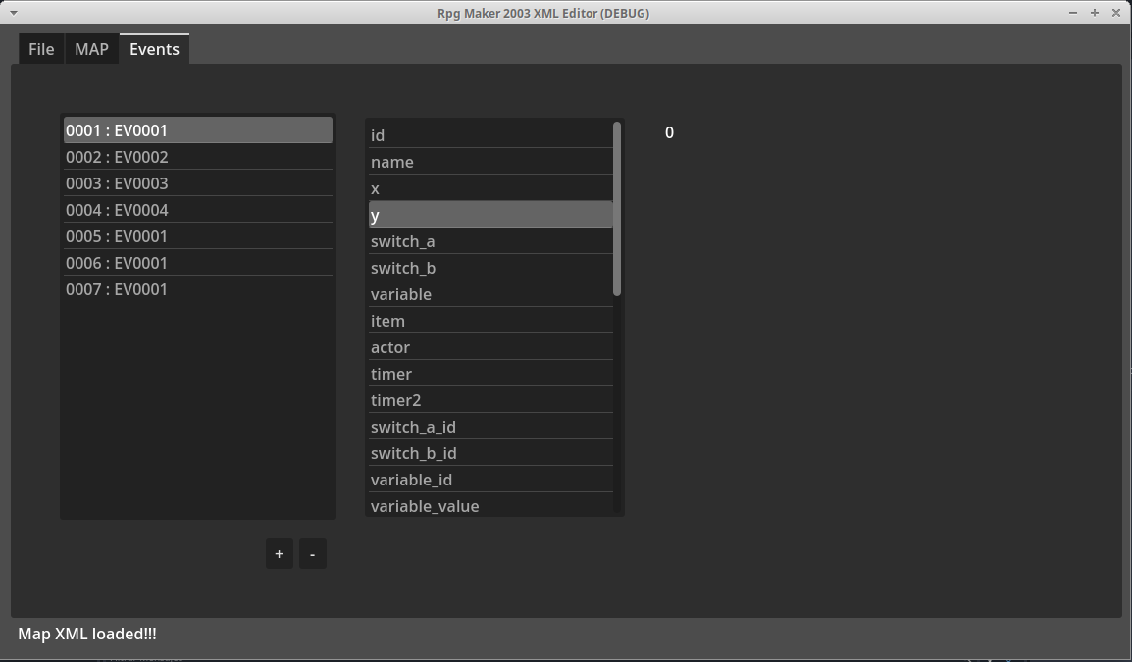Image resolution: width=1132 pixels, height=662 pixels.
Task: Pick the variable property
Action: click(490, 294)
